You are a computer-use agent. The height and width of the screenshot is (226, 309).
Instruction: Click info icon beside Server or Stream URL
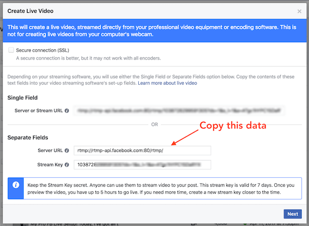point(67,110)
